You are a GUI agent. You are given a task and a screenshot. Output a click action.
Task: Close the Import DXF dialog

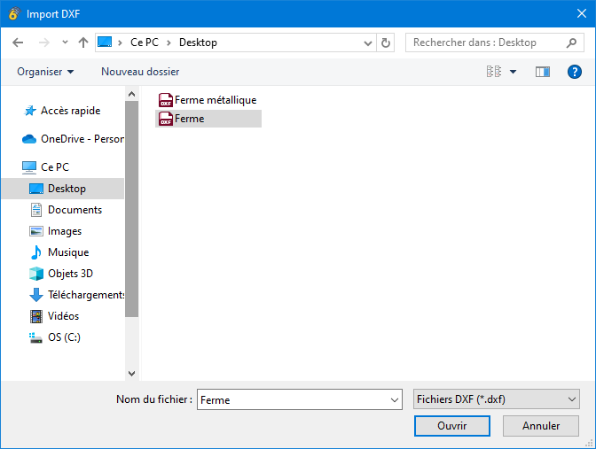581,13
